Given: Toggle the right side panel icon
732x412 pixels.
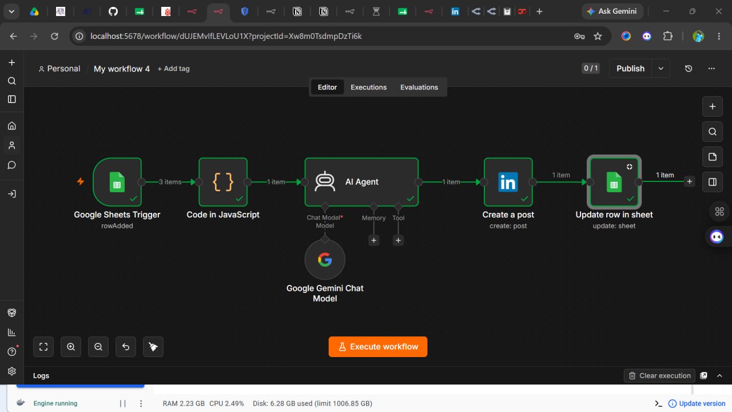Looking at the screenshot, I should 712,182.
